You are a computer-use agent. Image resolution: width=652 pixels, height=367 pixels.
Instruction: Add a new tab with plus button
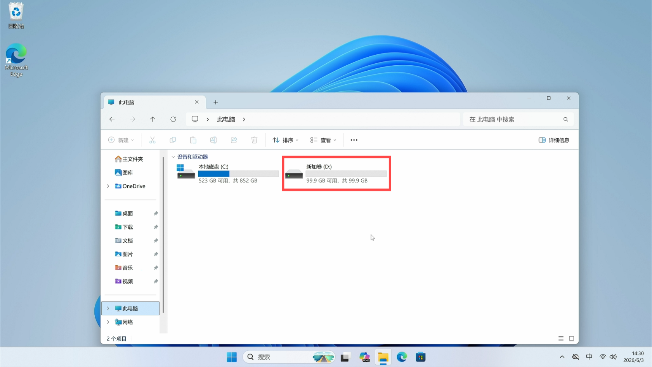click(x=215, y=102)
